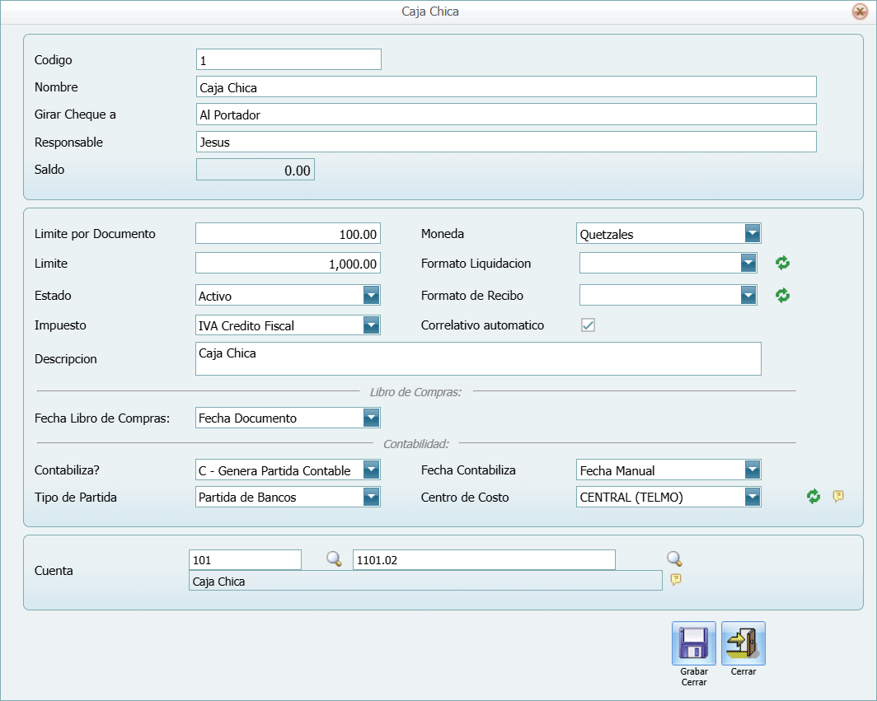This screenshot has width=877, height=701.
Task: Open the help note beside Centro de Costo
Action: [x=838, y=496]
